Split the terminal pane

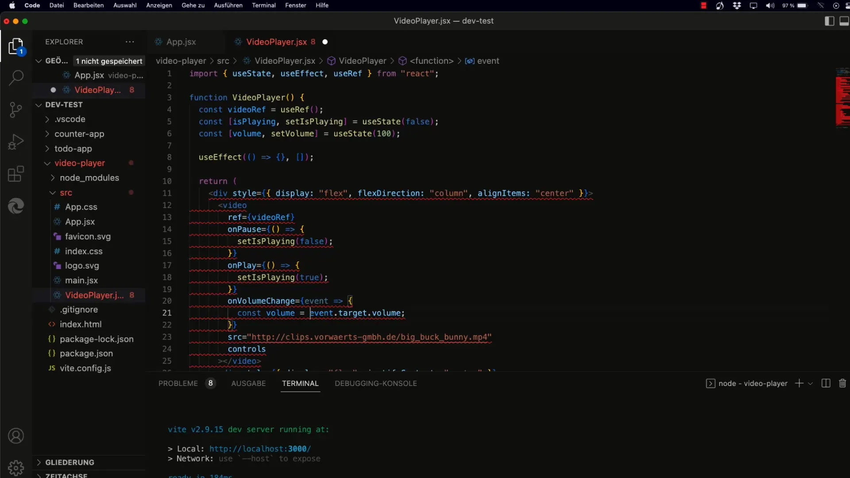click(826, 383)
